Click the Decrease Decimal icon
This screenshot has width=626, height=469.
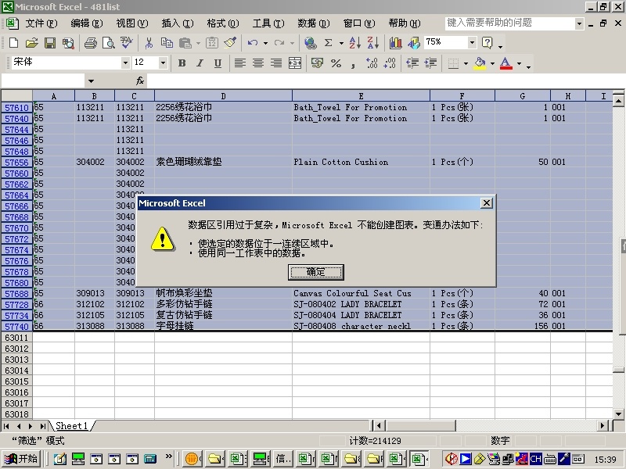[390, 63]
